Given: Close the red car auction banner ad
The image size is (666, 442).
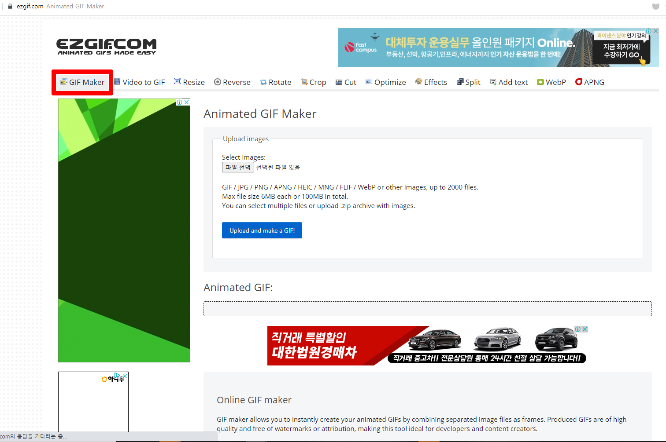Looking at the screenshot, I should pos(585,329).
